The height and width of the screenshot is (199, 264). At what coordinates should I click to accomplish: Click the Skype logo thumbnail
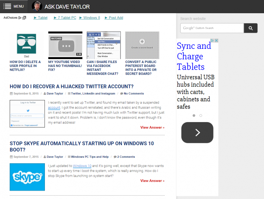27,177
